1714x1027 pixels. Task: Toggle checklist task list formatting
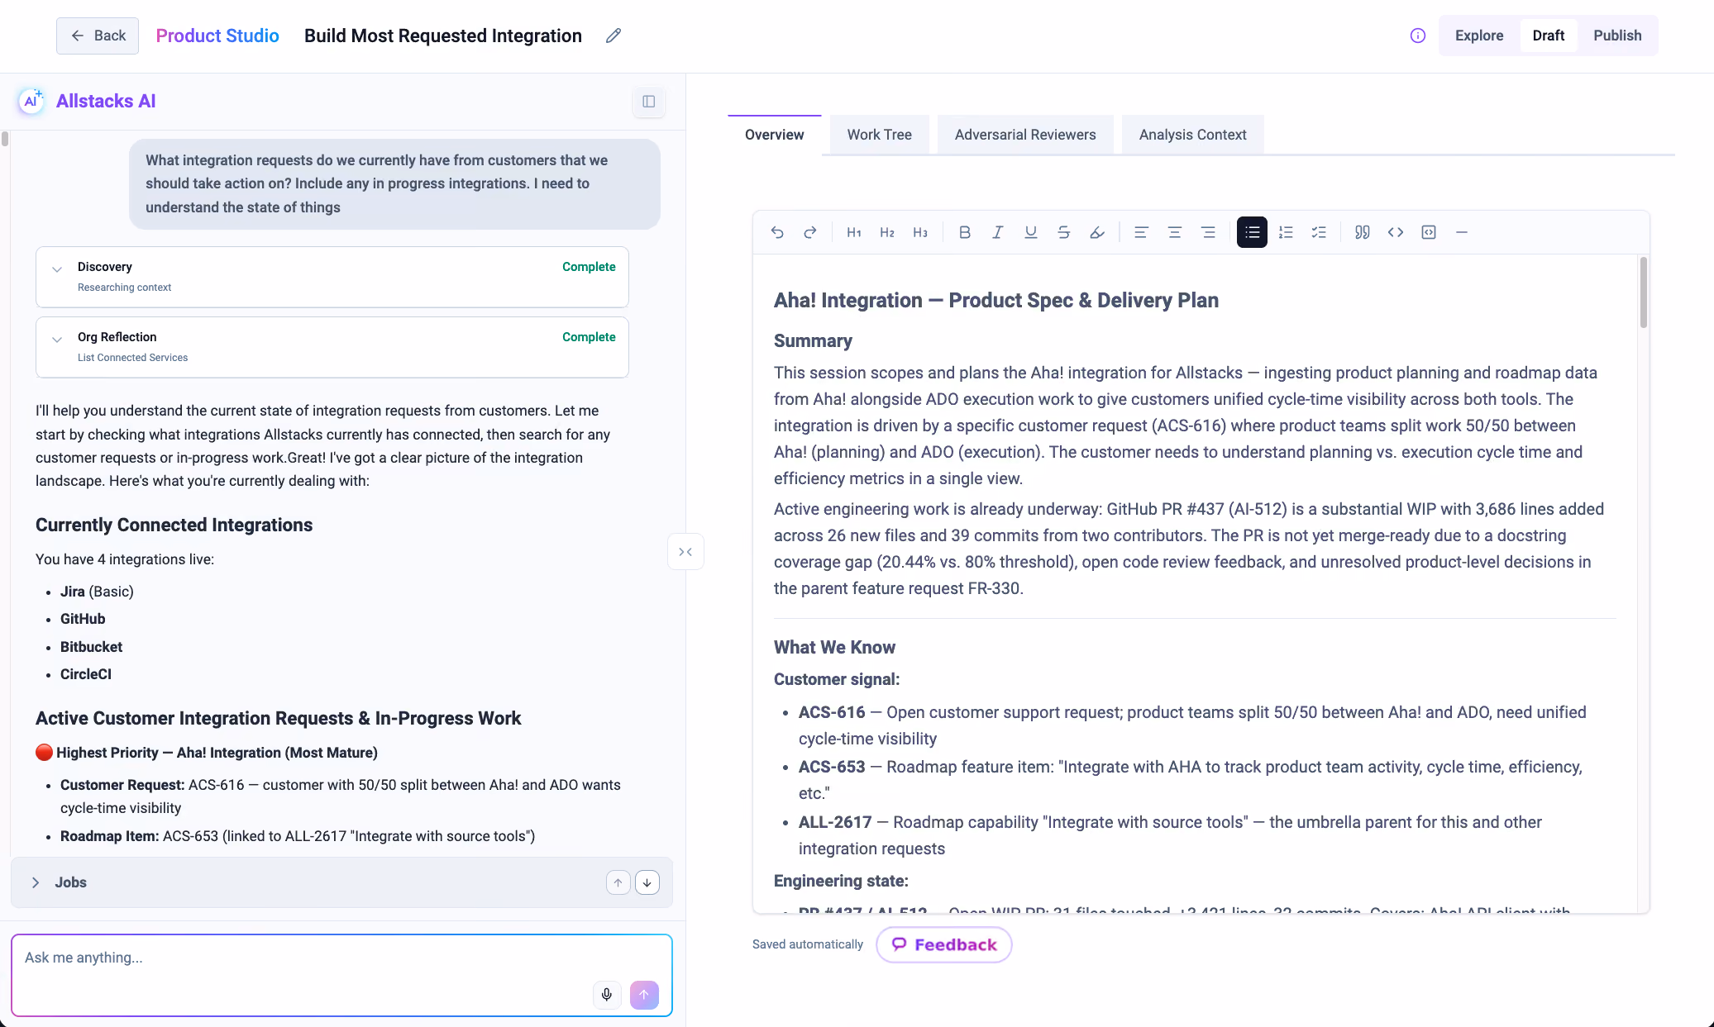(x=1319, y=232)
